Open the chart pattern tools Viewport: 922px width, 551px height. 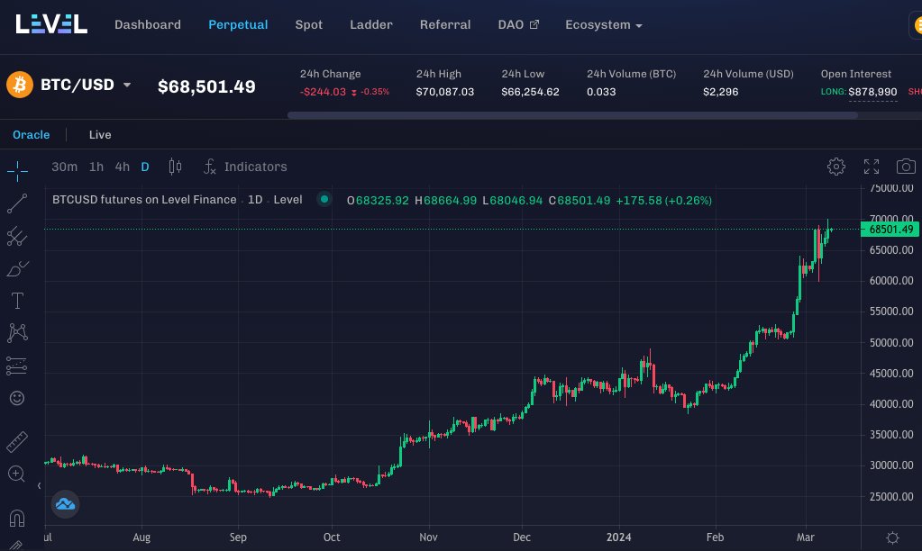click(17, 333)
